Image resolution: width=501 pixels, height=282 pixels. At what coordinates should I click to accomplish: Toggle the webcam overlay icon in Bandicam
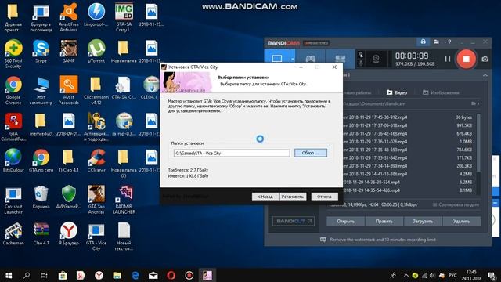tap(376, 59)
